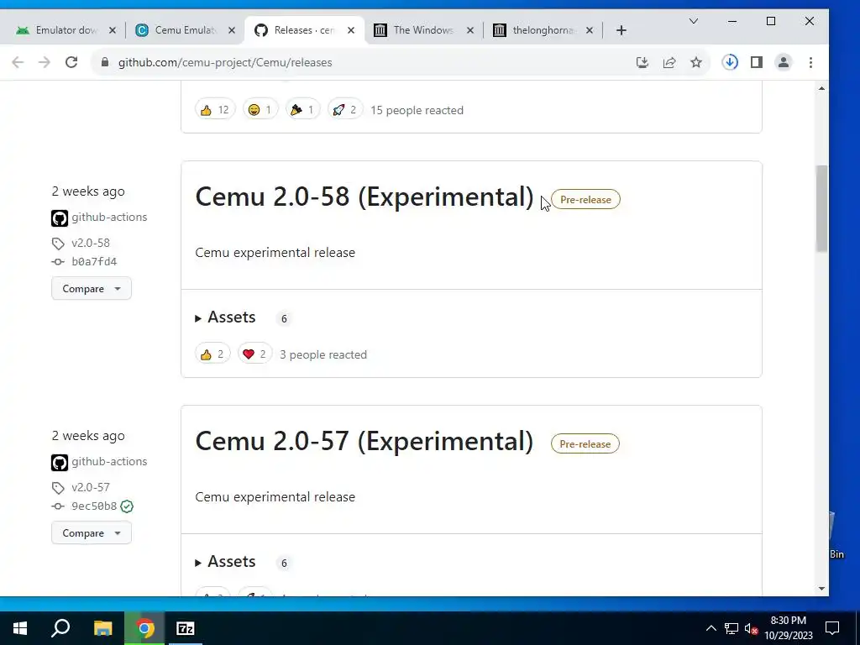Open github-actions author of 2.0-57

click(x=109, y=462)
